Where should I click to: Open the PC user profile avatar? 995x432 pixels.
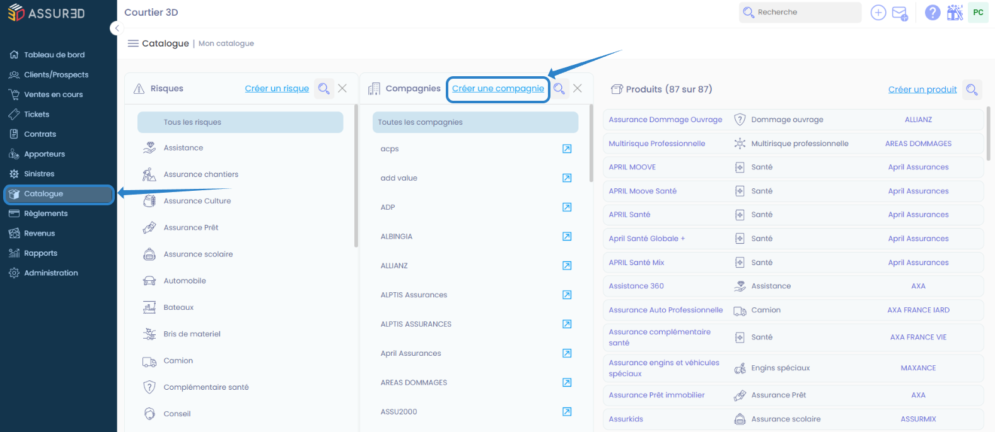point(978,13)
